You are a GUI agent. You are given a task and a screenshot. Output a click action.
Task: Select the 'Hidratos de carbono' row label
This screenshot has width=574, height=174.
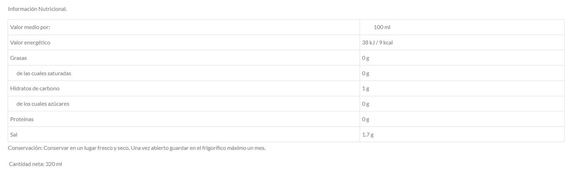tap(35, 88)
